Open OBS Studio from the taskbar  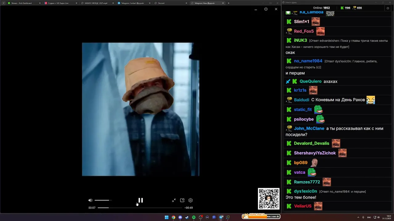(x=200, y=217)
